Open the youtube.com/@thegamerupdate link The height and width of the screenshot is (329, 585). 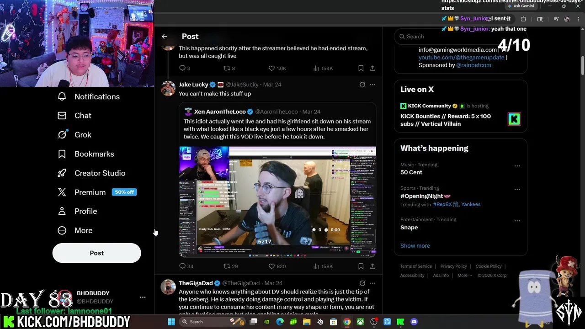[x=461, y=57]
